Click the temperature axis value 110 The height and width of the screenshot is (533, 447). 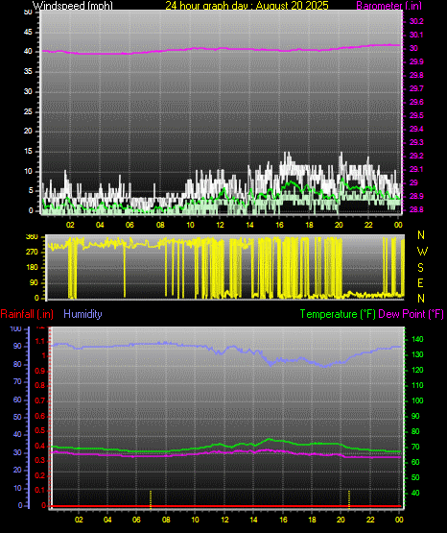pyautogui.click(x=417, y=385)
